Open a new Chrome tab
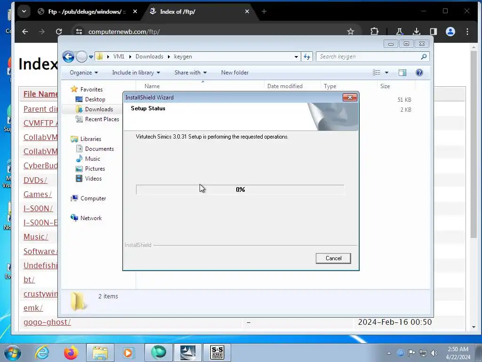 point(264,11)
